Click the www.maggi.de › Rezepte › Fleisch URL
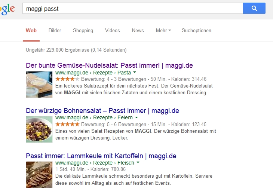This screenshot has height=193, width=273. pyautogui.click(x=95, y=163)
